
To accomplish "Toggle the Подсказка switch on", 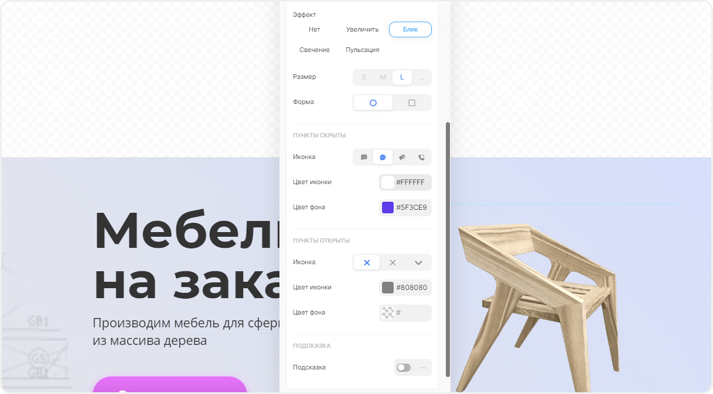I will (404, 368).
